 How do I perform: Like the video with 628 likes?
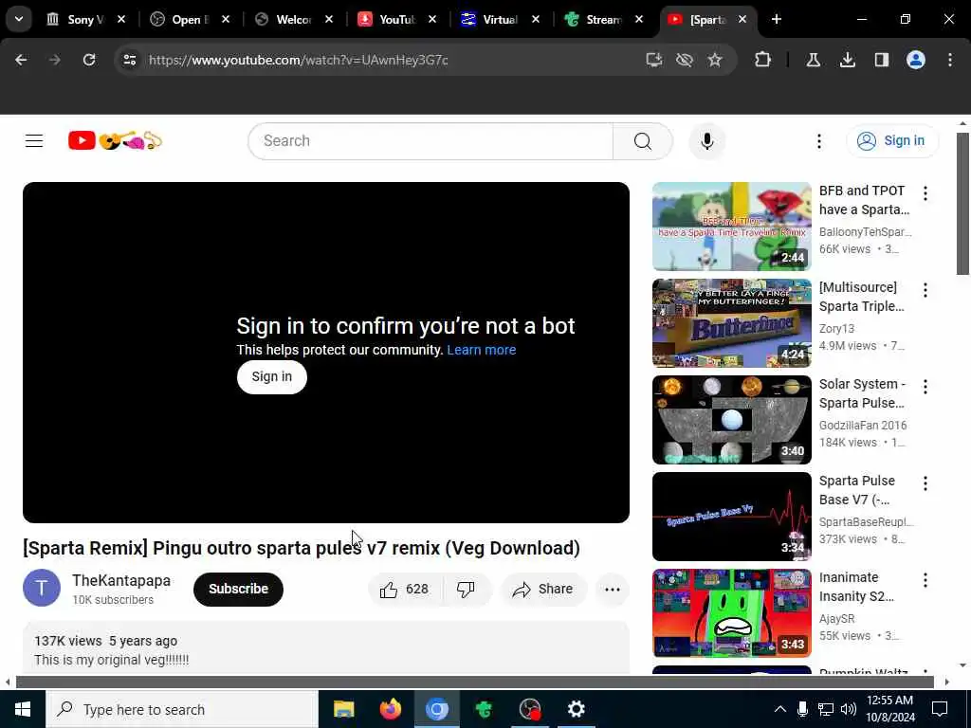[x=405, y=589]
